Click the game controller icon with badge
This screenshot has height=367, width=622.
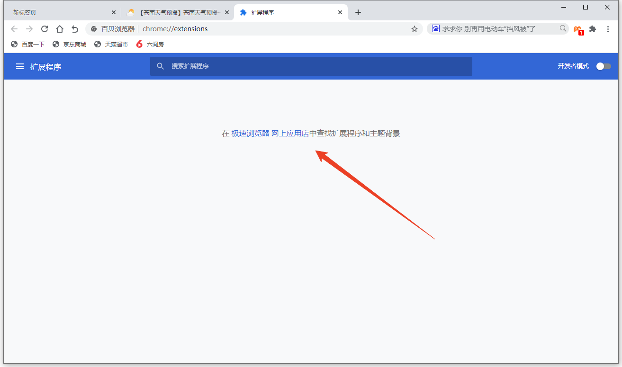577,29
